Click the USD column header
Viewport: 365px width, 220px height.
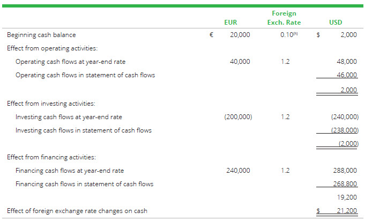[x=336, y=23]
